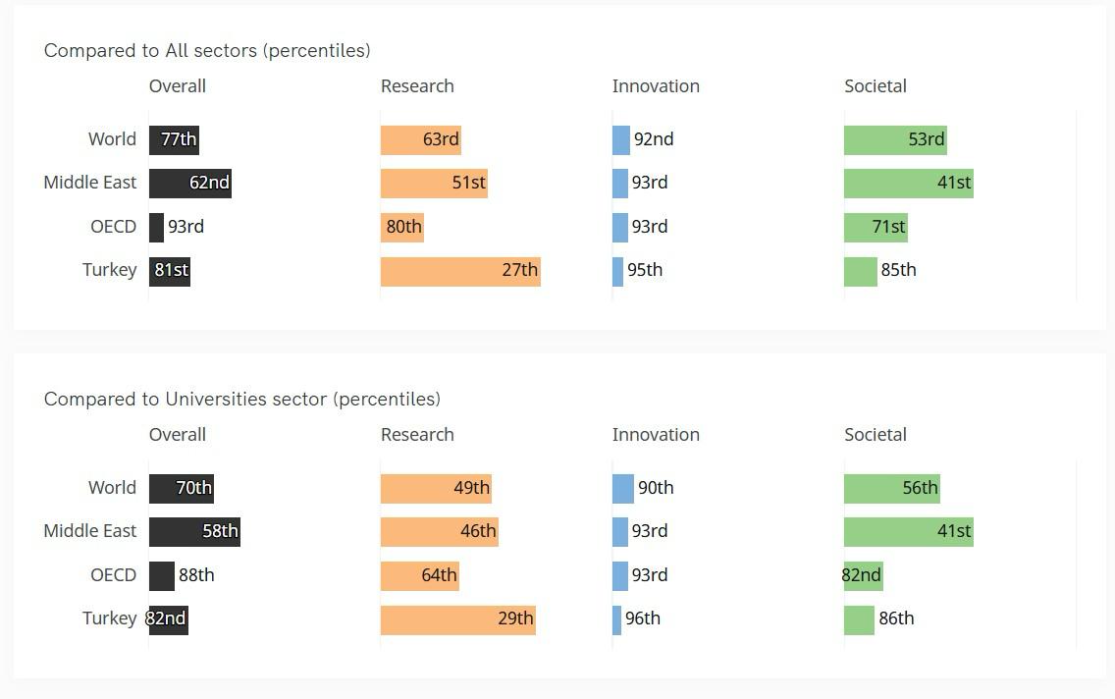Select Turkey Innovation 95th percentile bar
Viewport: 1115px width, 699px height.
click(x=618, y=270)
